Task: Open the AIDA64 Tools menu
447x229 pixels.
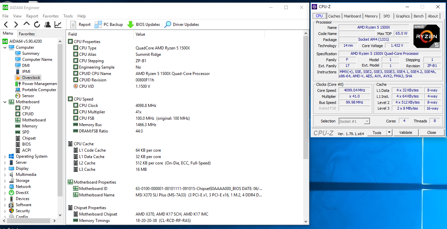Action: [x=68, y=16]
